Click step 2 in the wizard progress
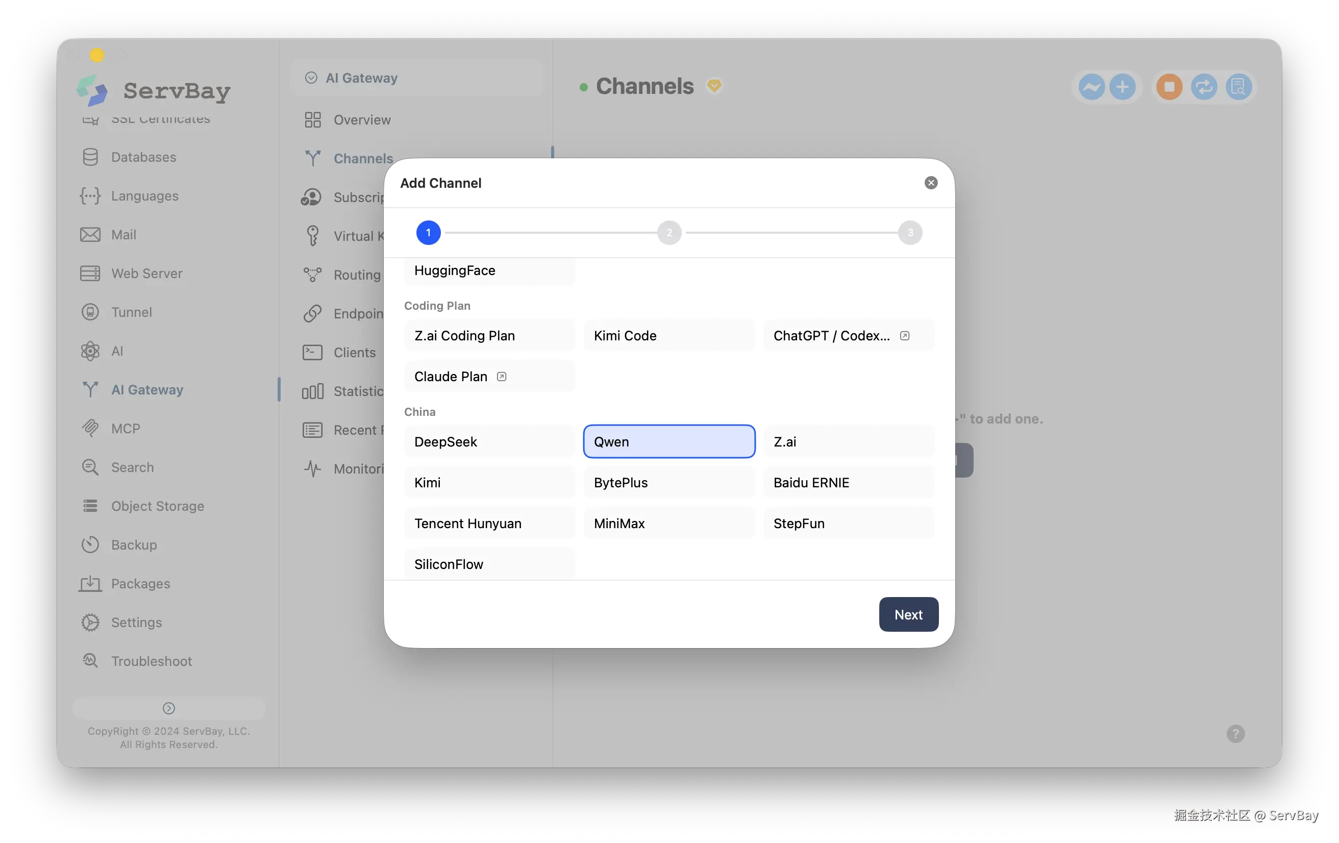Viewport: 1339px width, 843px height. (x=669, y=232)
